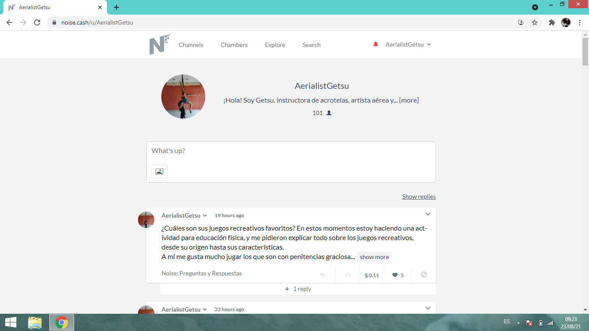Go to Chambers

pyautogui.click(x=234, y=45)
